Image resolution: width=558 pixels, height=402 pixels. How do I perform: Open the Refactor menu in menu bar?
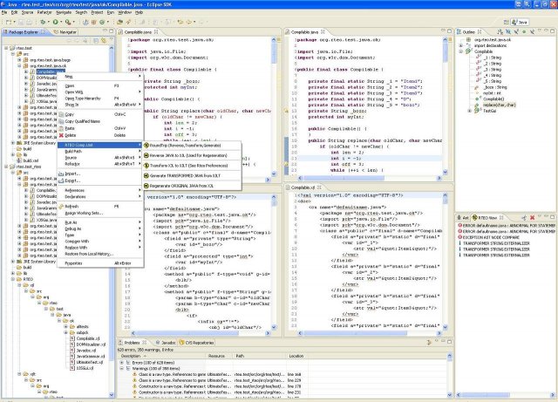44,12
